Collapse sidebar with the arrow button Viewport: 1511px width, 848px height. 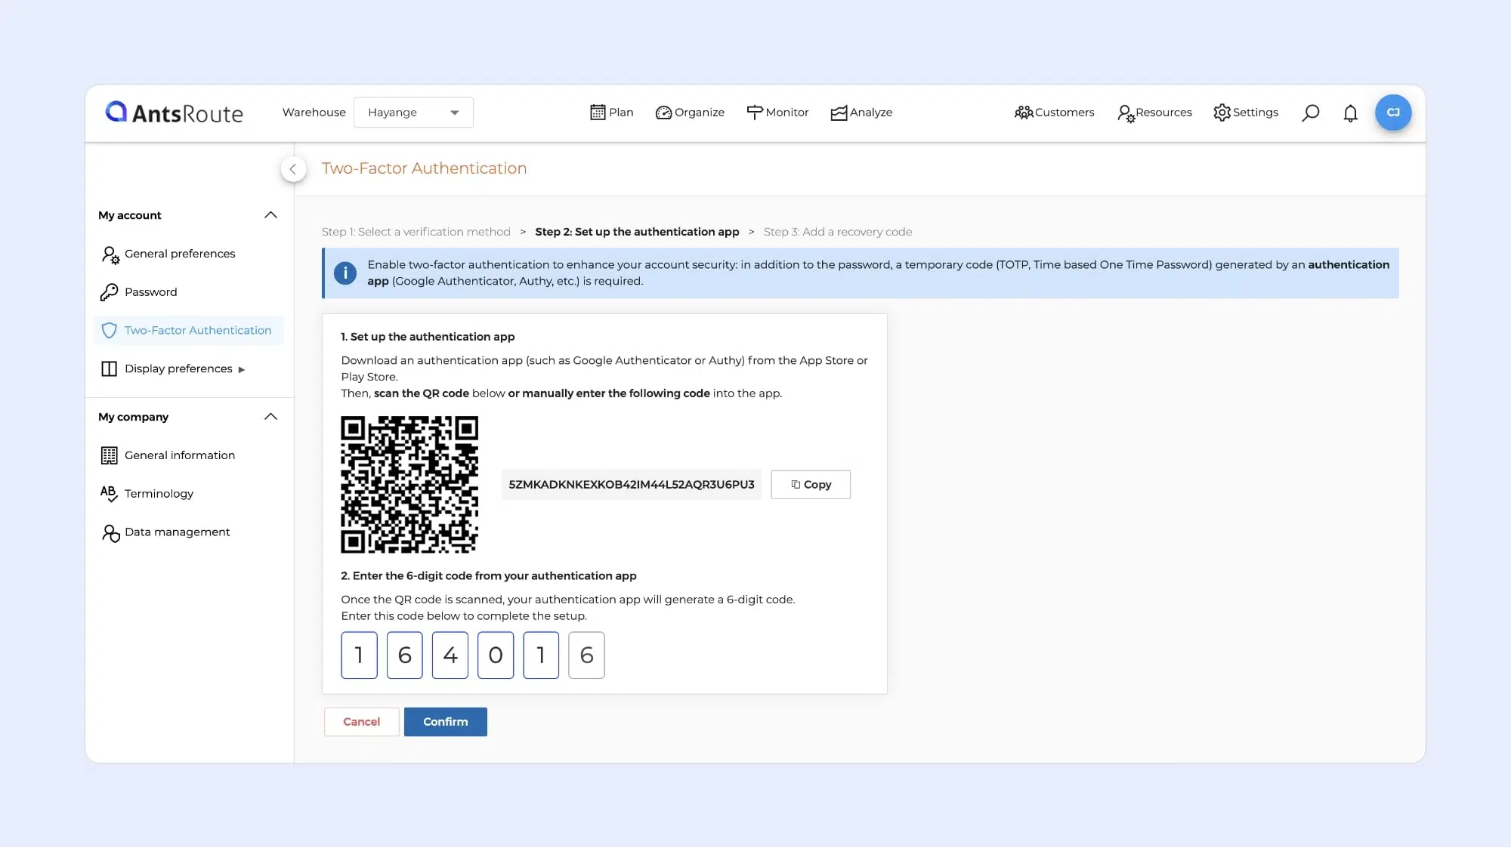293,169
